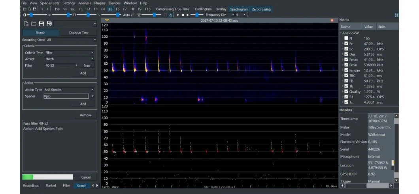Click the speaker volume icon

click(188, 15)
